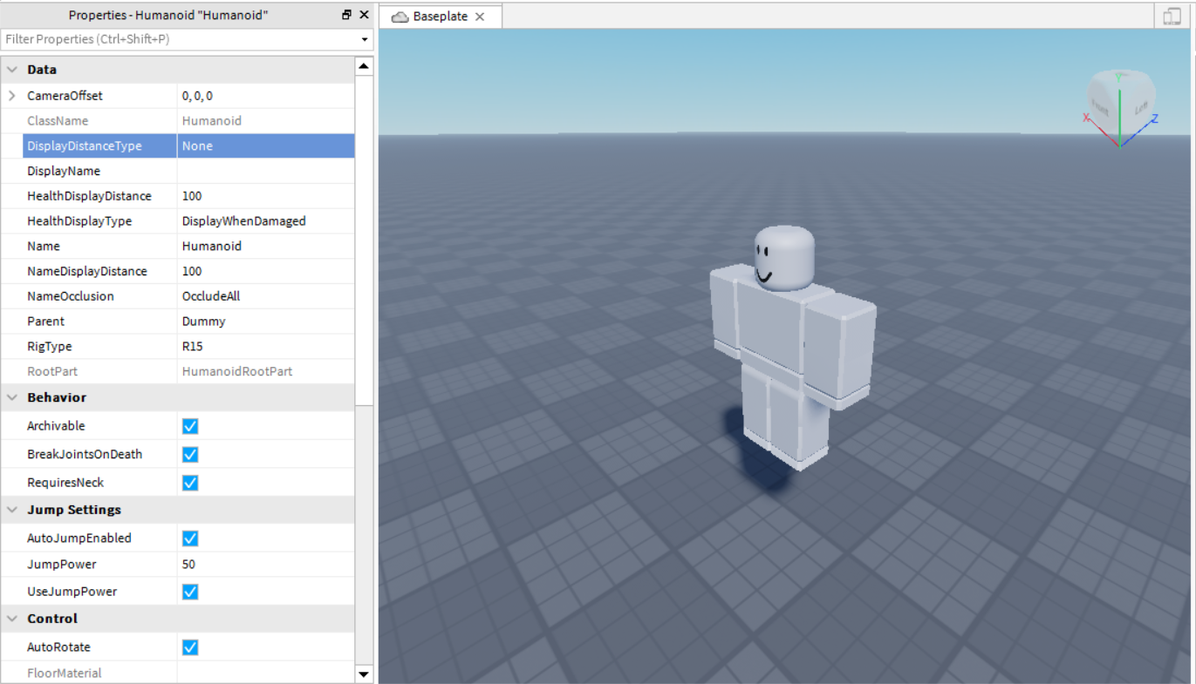The image size is (1196, 684).
Task: Edit the HealthDisplayDistance value 100
Action: pos(266,196)
